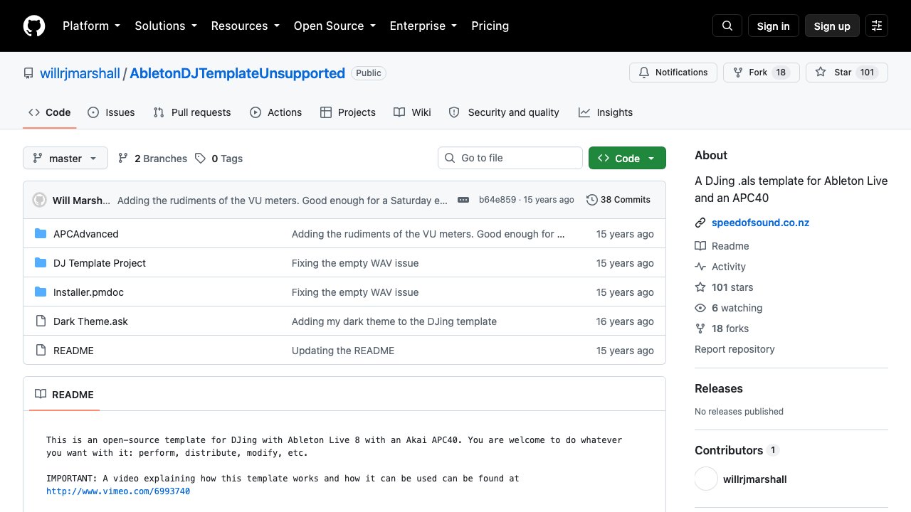Click the star icon beside 101 stars

pyautogui.click(x=700, y=287)
